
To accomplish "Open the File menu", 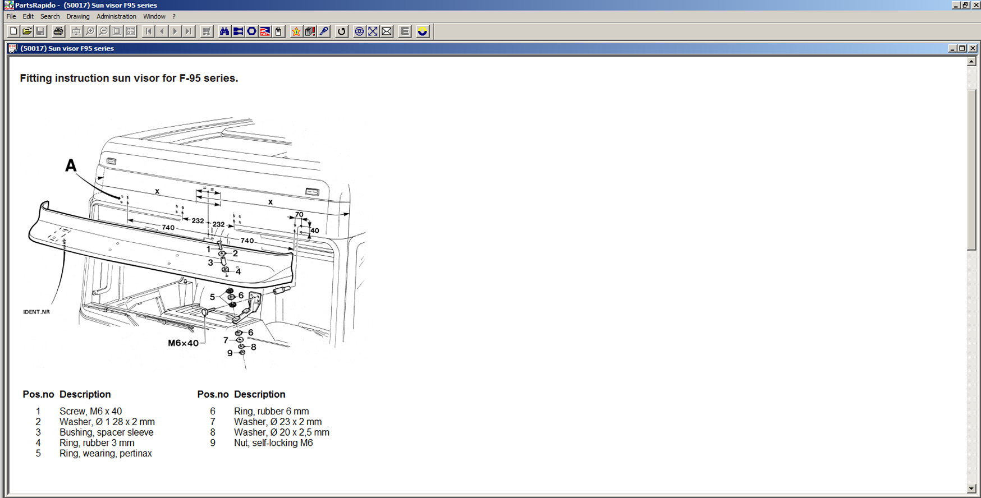I will tap(11, 16).
